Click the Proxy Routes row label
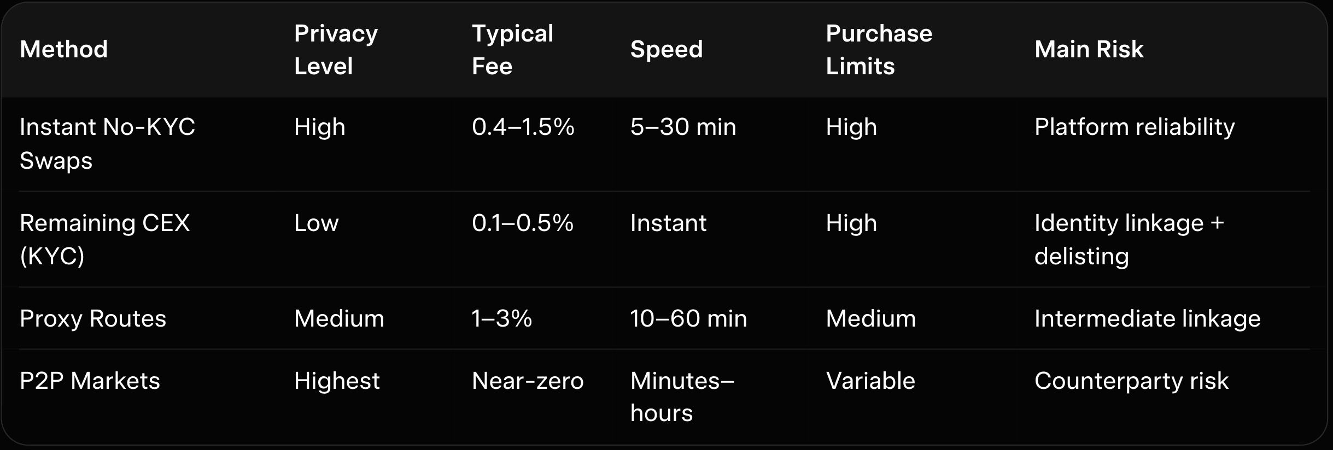The image size is (1333, 450). click(x=93, y=318)
